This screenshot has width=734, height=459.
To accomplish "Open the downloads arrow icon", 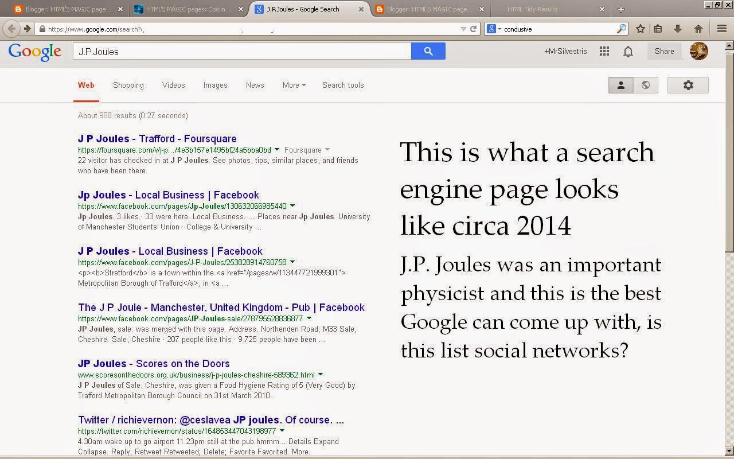I will pos(677,29).
